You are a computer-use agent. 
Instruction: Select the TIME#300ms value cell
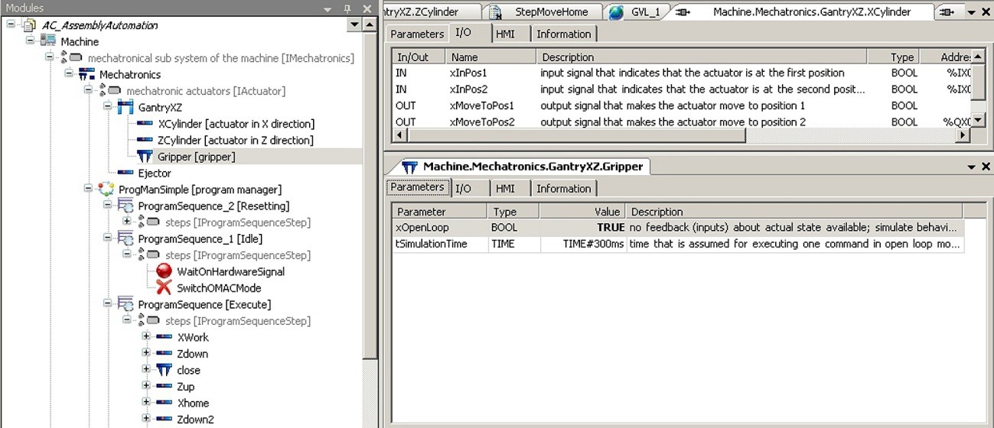tap(584, 245)
